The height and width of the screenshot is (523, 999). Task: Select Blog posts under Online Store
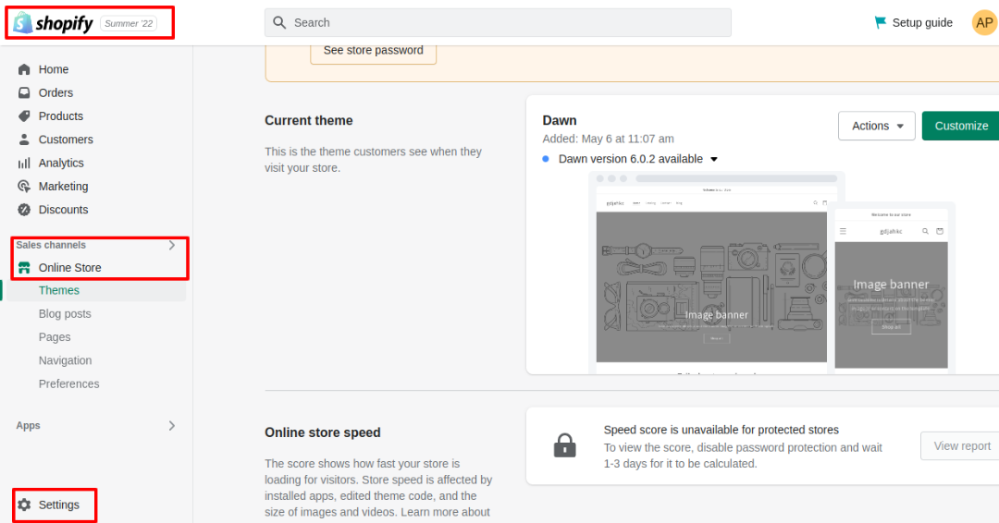(x=65, y=313)
